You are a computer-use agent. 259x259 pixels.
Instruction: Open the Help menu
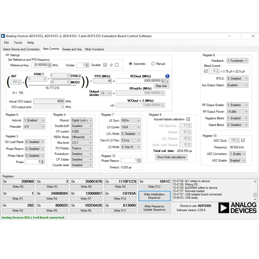click(x=30, y=43)
